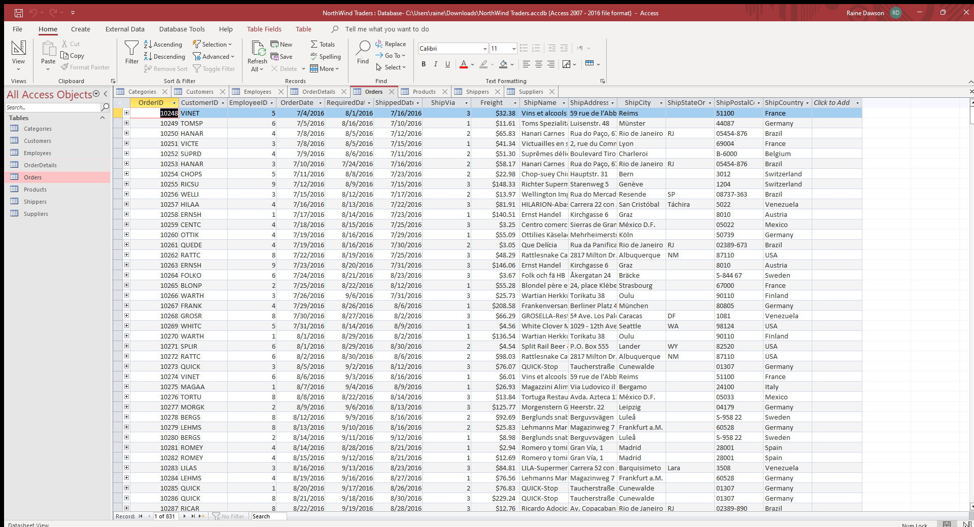Sort records with Ascending button
The height and width of the screenshot is (527, 974).
tap(163, 45)
